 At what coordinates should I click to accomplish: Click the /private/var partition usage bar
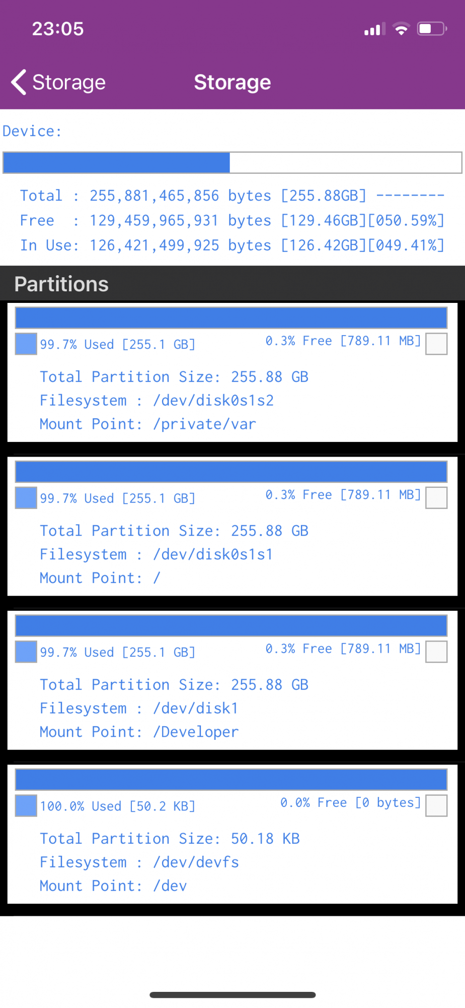231,318
